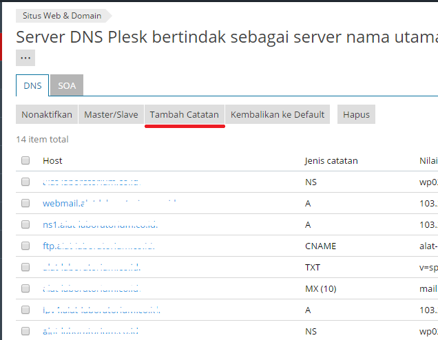Select the last NS record checkbox

[x=25, y=331]
